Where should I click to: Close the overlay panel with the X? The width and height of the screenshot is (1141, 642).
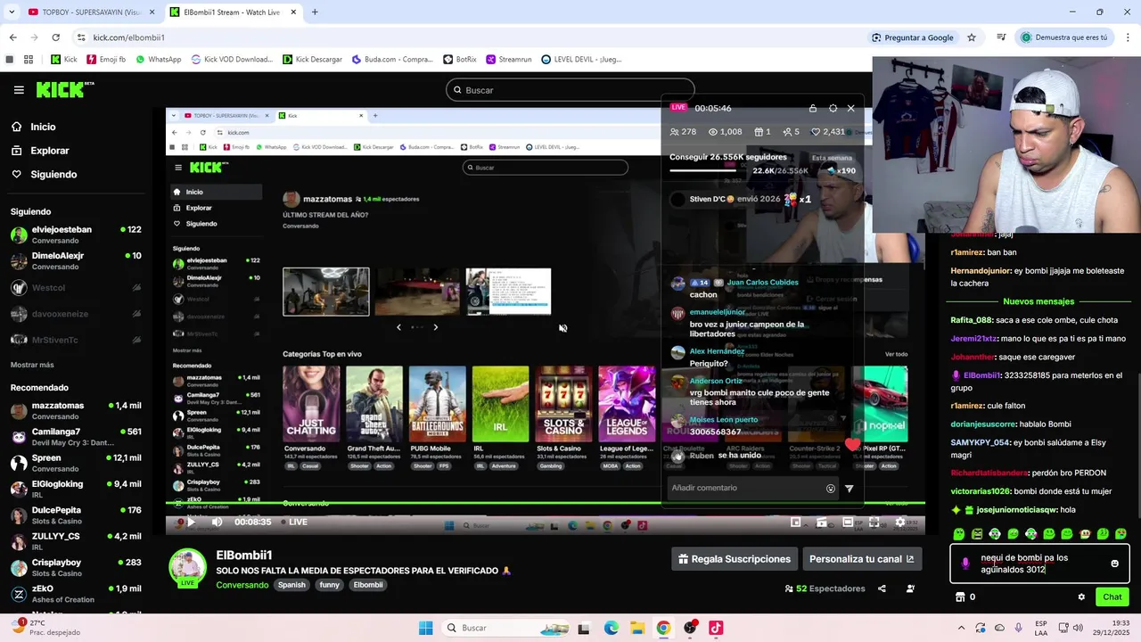point(850,108)
